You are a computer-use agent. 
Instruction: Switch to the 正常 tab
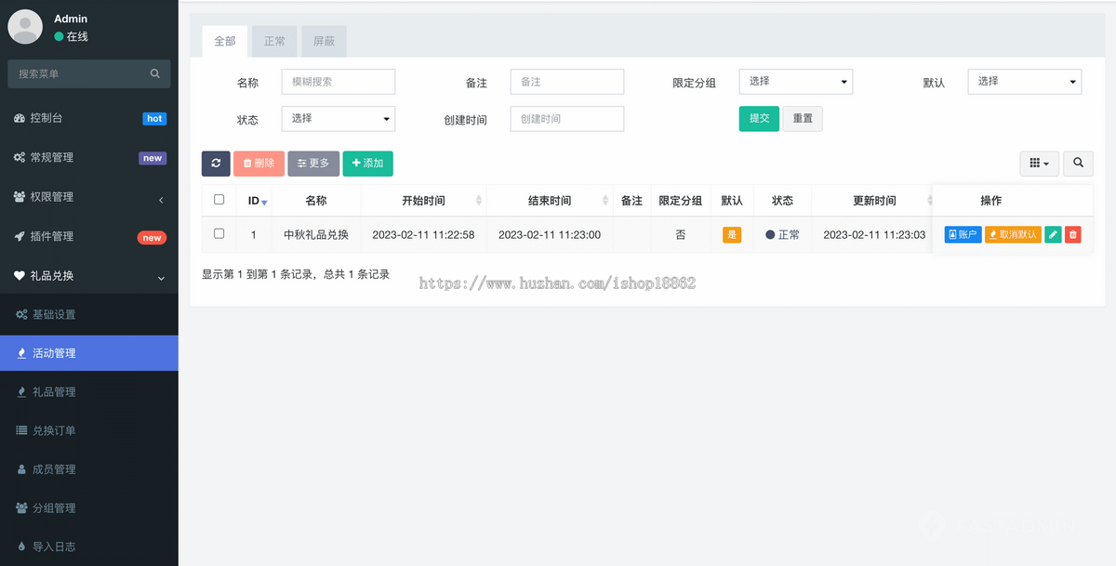pyautogui.click(x=273, y=41)
